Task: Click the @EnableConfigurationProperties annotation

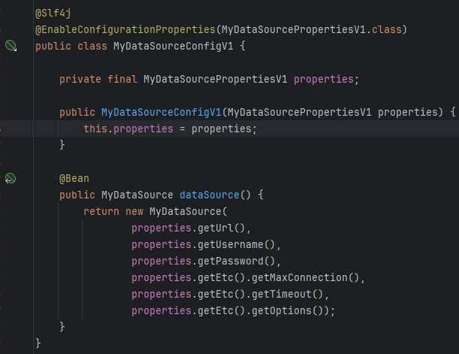Action: (125, 29)
